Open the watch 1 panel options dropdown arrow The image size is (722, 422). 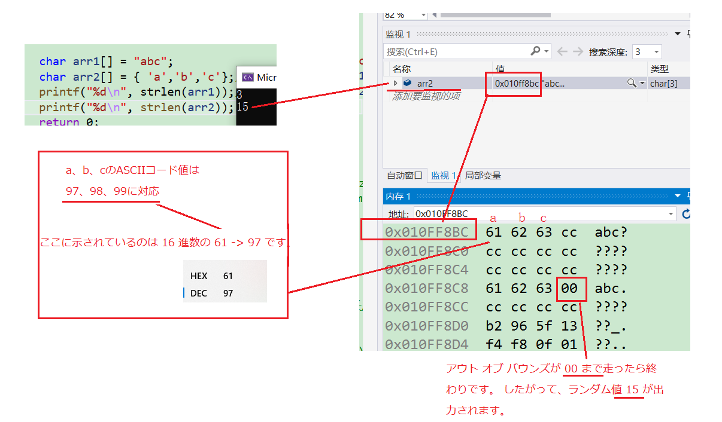click(677, 34)
